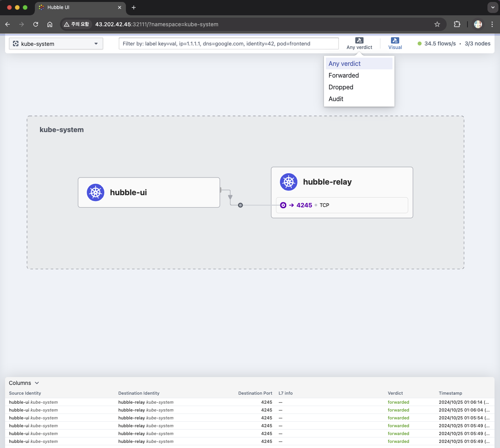500x448 pixels.
Task: Open a new browser tab
Action: point(134,7)
